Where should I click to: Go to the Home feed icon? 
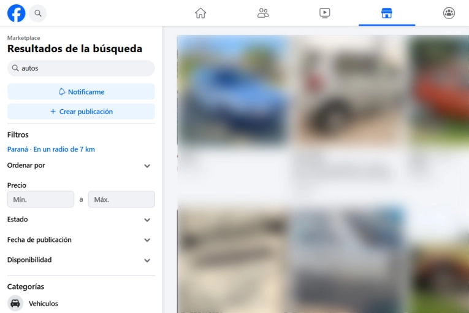point(200,13)
